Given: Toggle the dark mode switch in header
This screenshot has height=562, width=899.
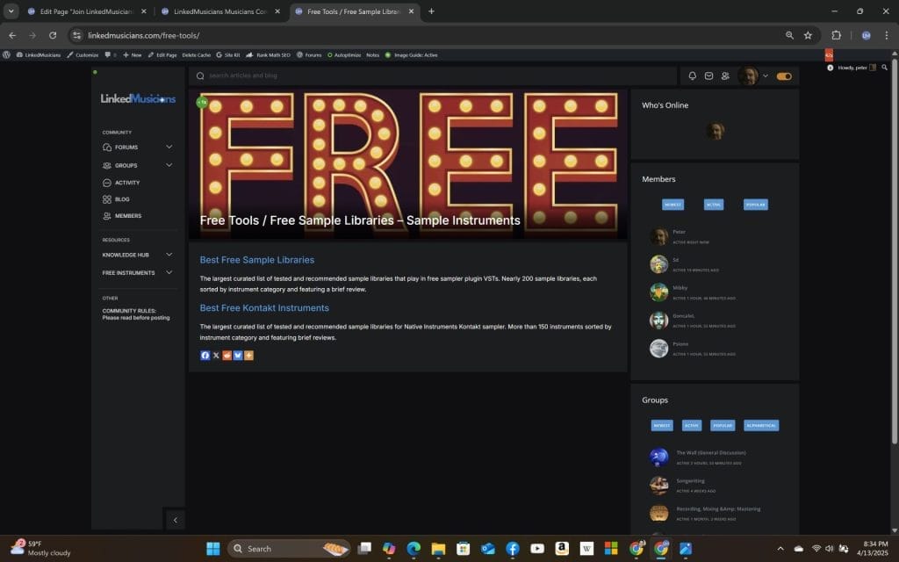Looking at the screenshot, I should pyautogui.click(x=784, y=76).
